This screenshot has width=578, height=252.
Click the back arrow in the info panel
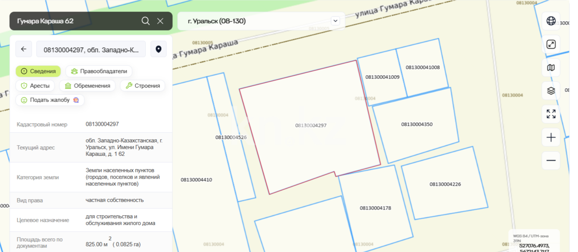click(x=23, y=49)
